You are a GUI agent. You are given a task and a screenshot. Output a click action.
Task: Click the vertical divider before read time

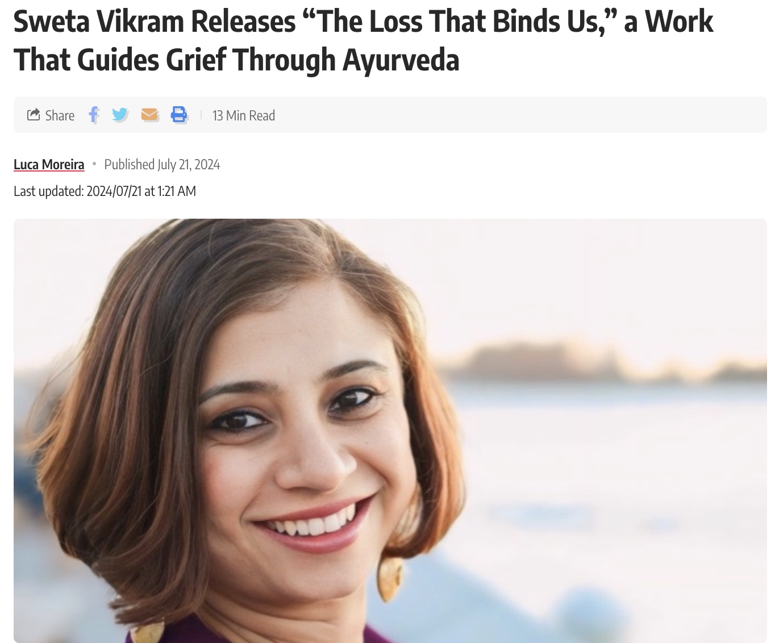(201, 115)
